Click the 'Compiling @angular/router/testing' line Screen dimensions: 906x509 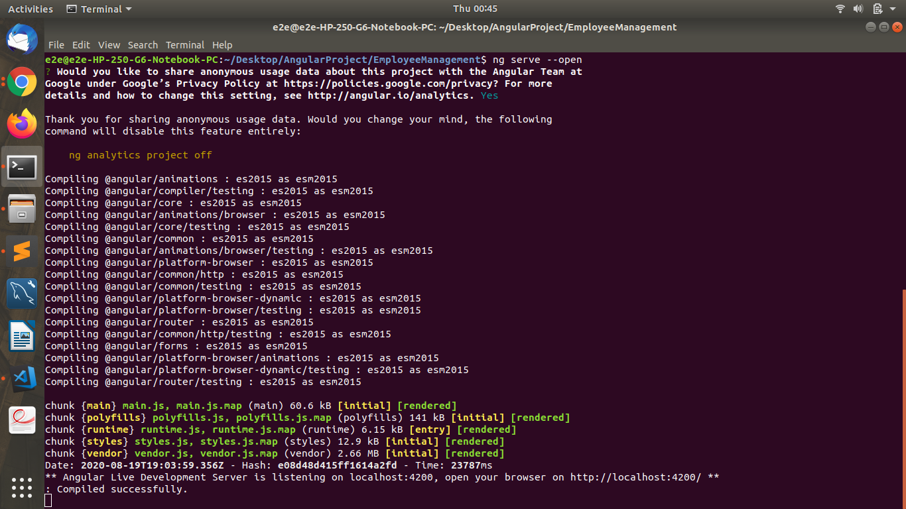(203, 382)
